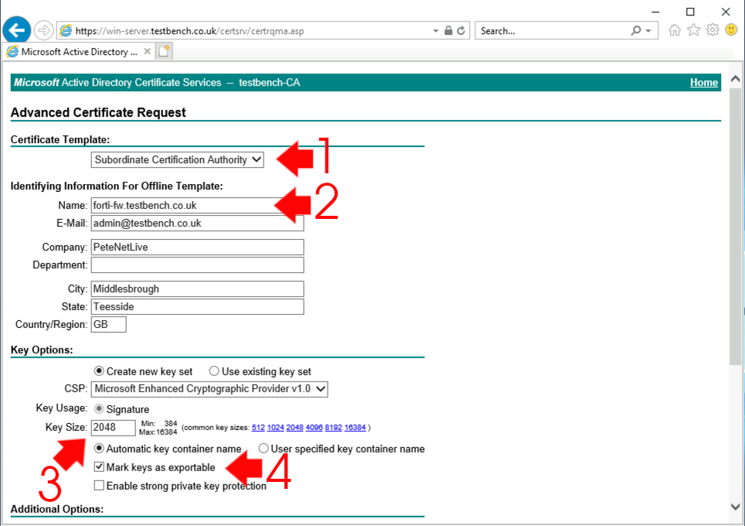Set key size with the 2048 link
Image resolution: width=745 pixels, height=526 pixels.
point(294,428)
